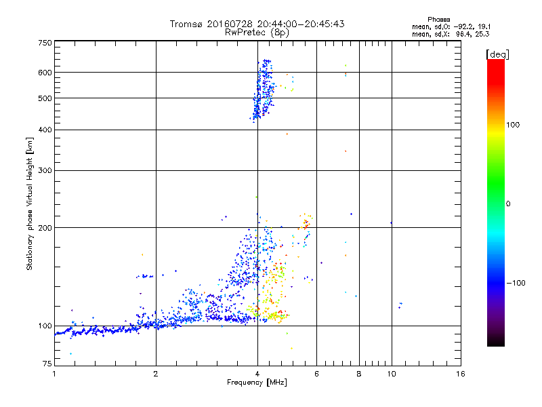Click the 'Stationary phase Virtual Height [km]' y-axis label
The image size is (542, 407).
click(30, 203)
